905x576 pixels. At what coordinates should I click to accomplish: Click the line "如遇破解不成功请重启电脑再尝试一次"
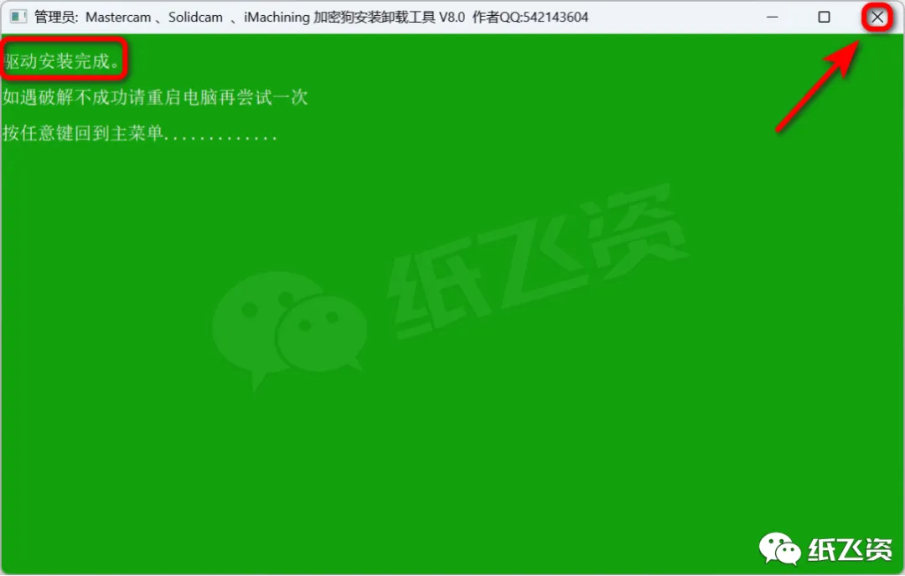[x=155, y=97]
